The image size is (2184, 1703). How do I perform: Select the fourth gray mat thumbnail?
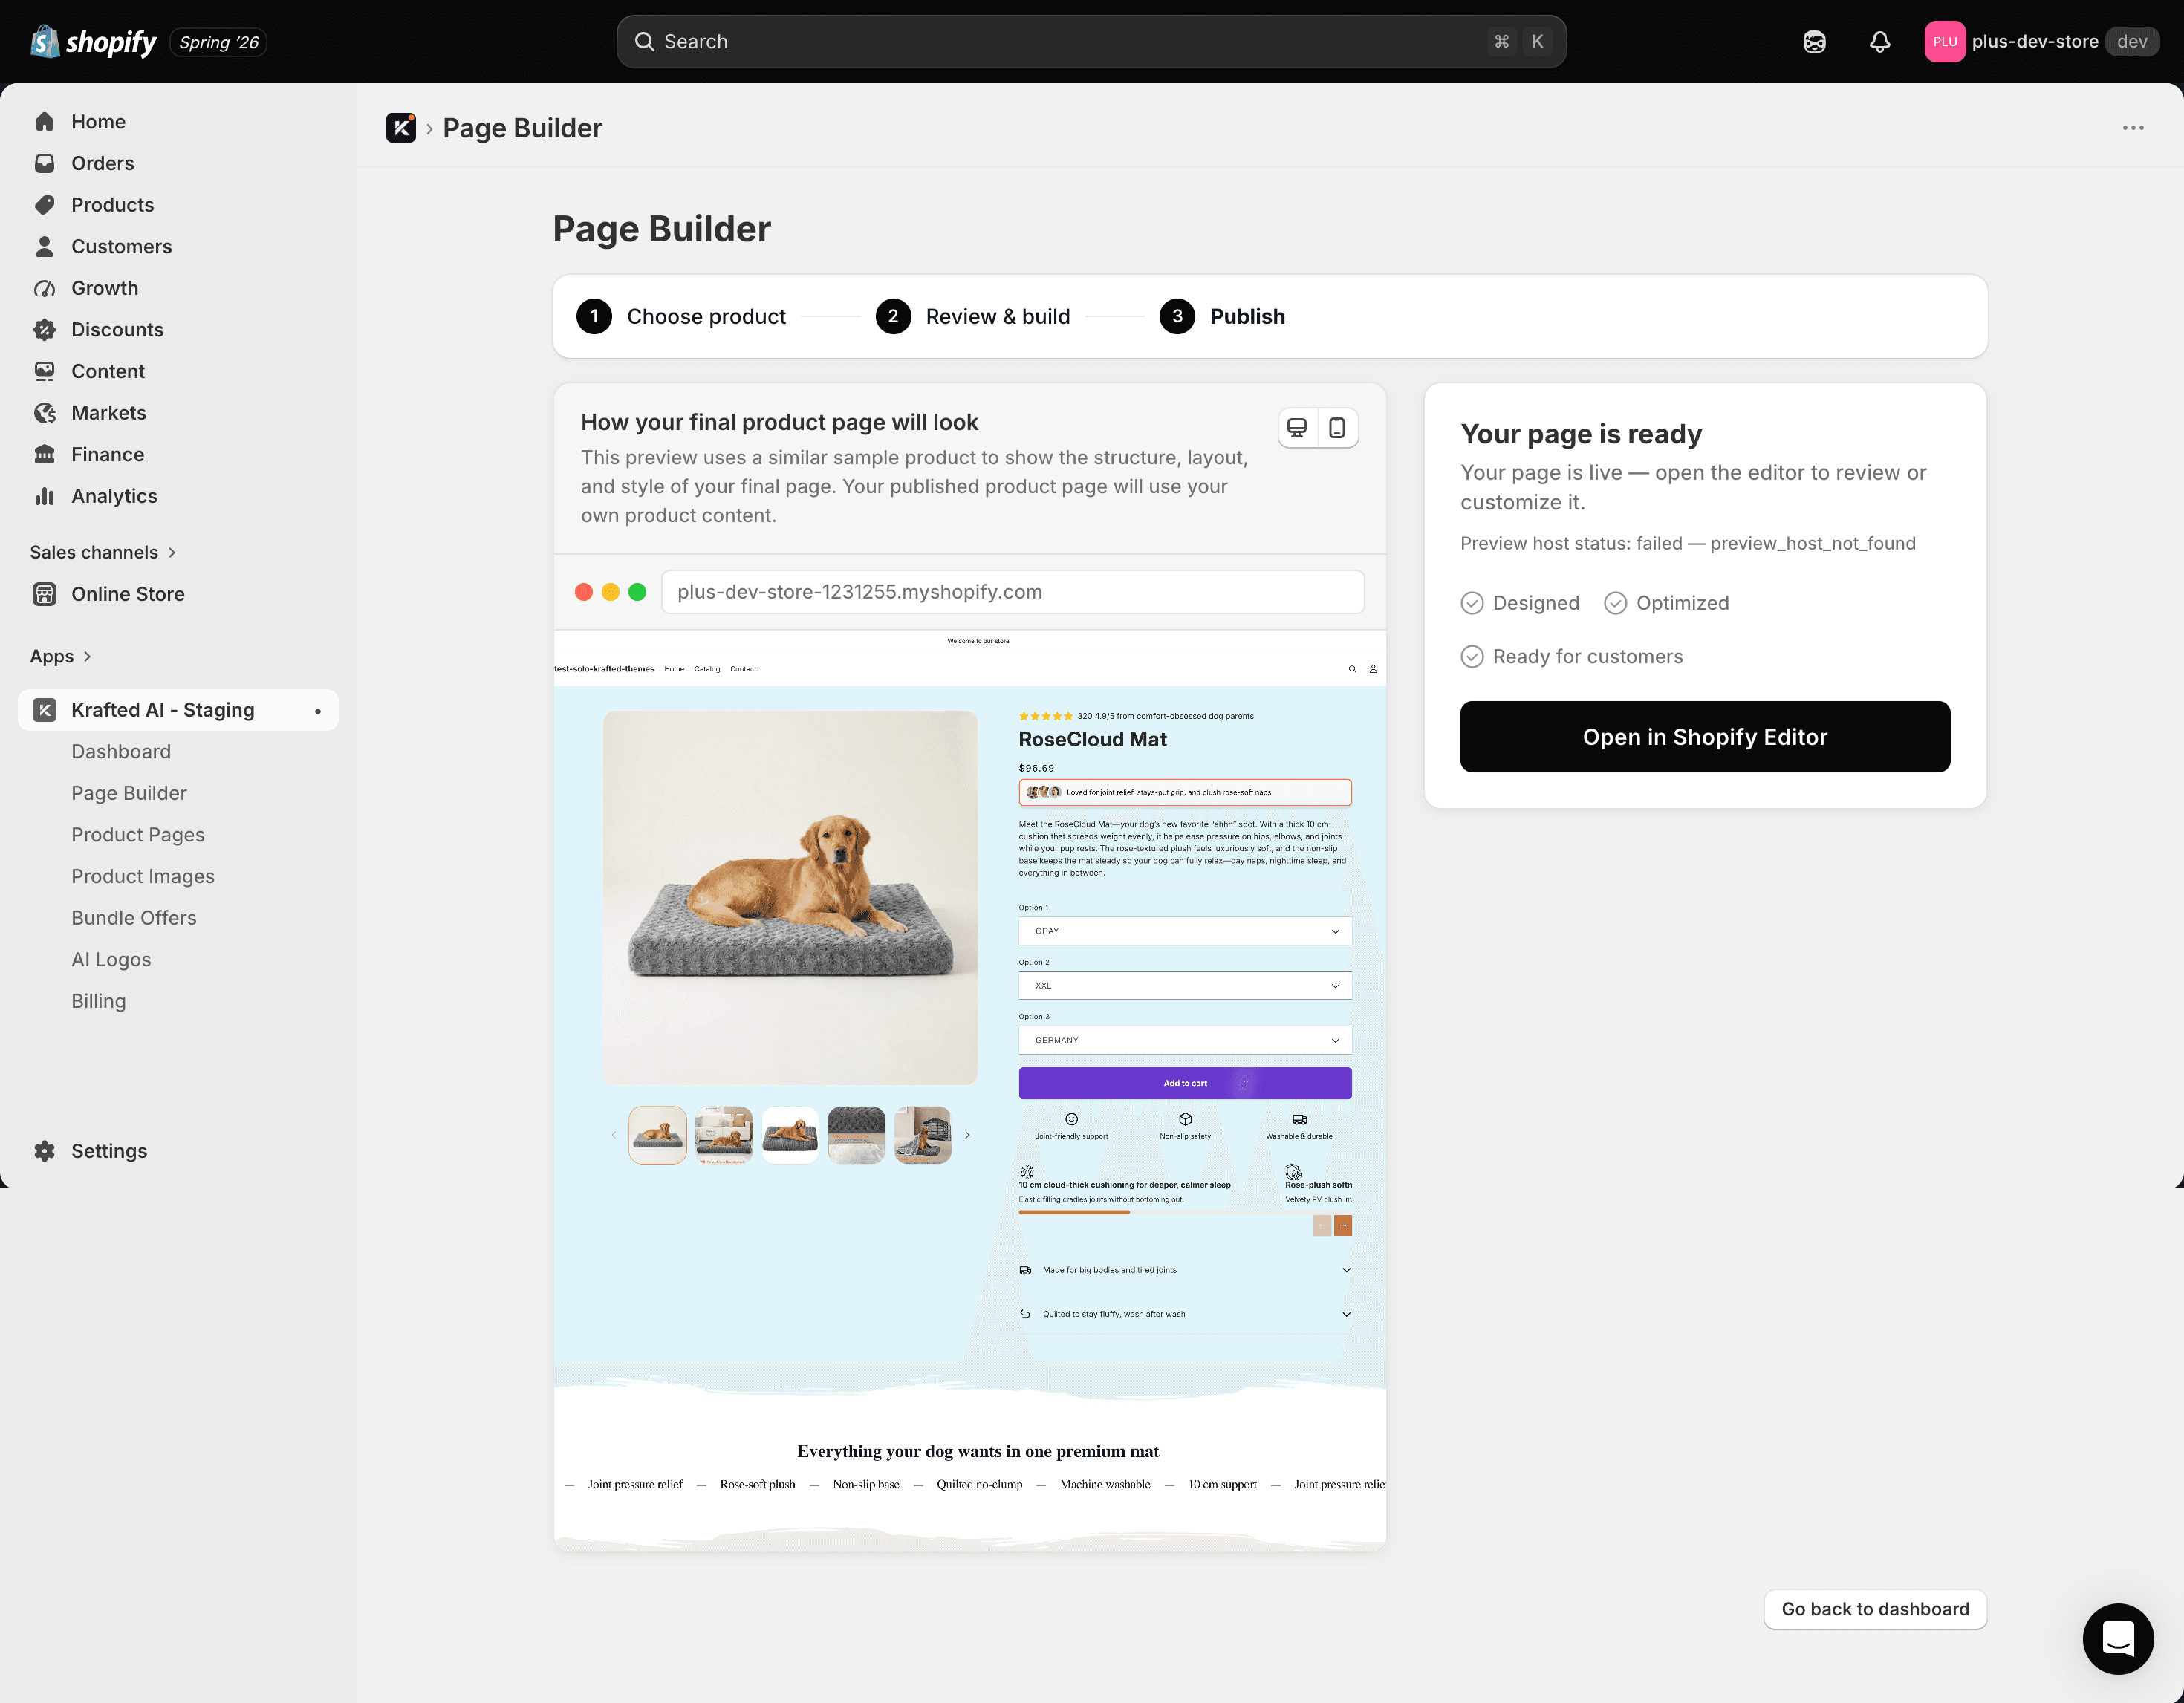click(857, 1135)
